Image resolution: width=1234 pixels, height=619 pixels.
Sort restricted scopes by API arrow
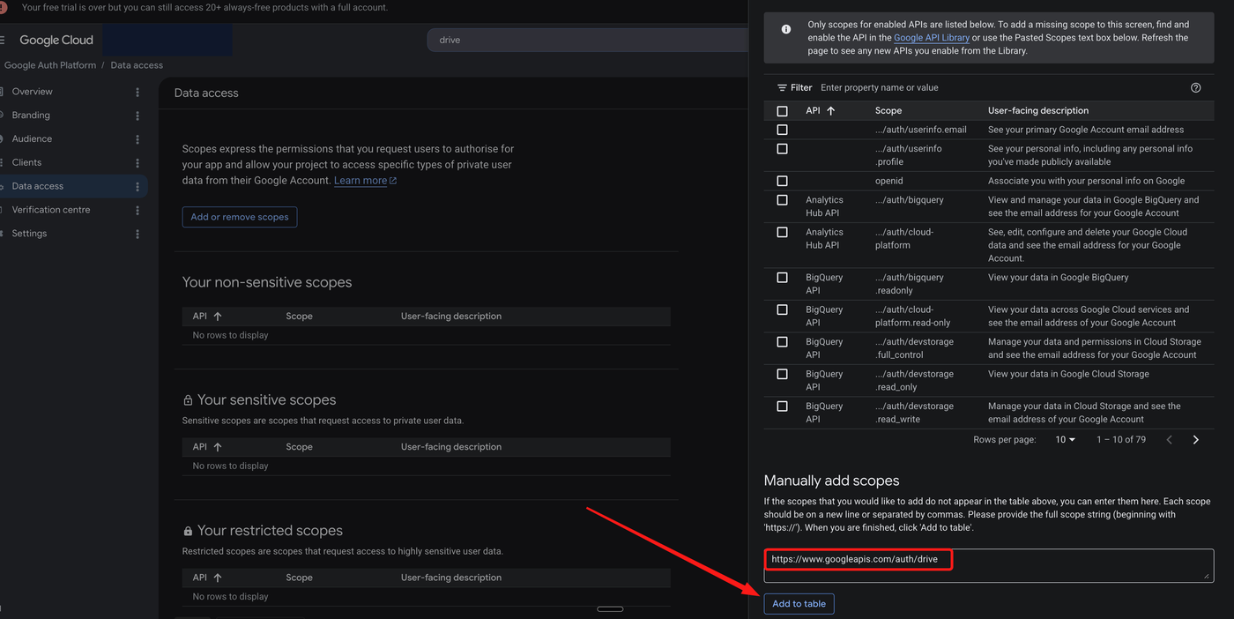click(x=218, y=578)
